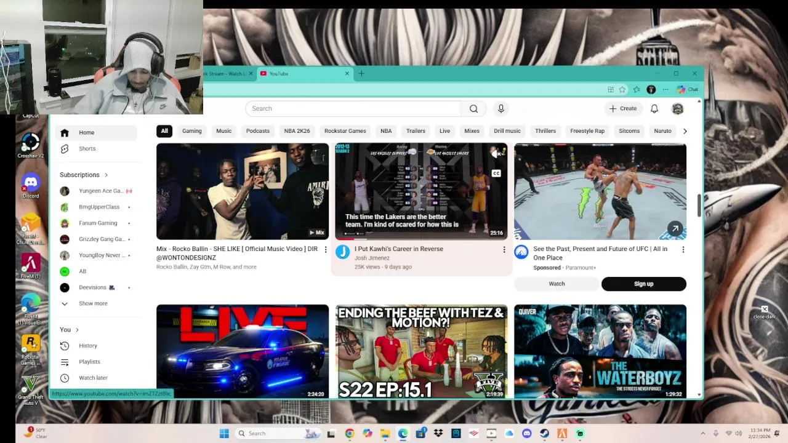
Task: Unmute the Kawhi's Career preview video
Action: [x=496, y=154]
